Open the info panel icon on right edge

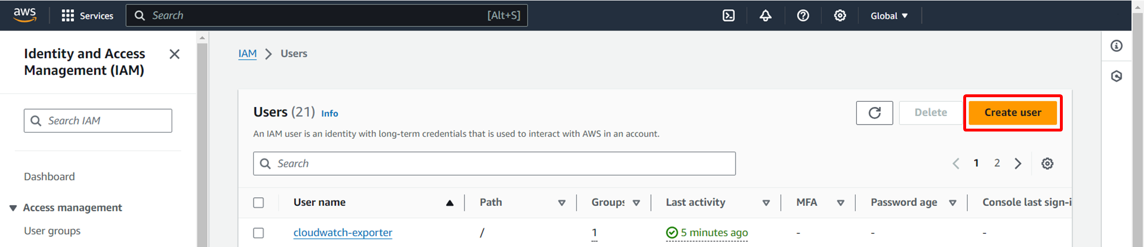pos(1117,46)
